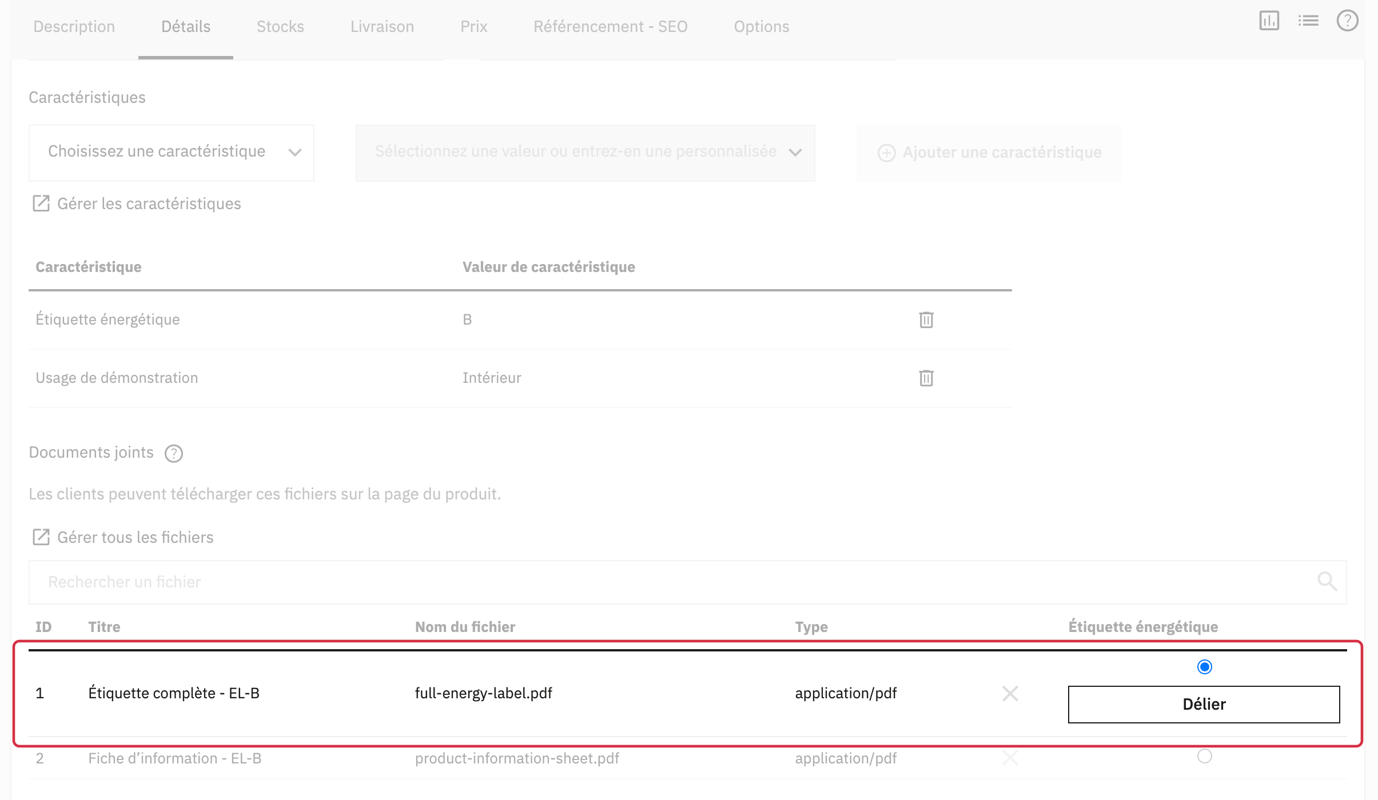Click the file search magnifier icon
The image size is (1378, 800).
(x=1327, y=582)
